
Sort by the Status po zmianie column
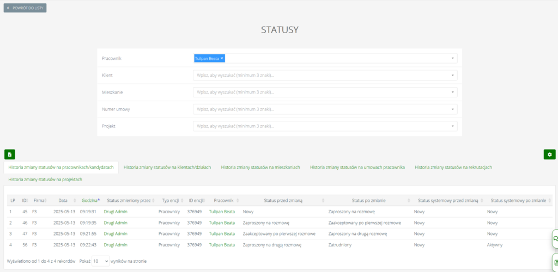[x=368, y=200]
